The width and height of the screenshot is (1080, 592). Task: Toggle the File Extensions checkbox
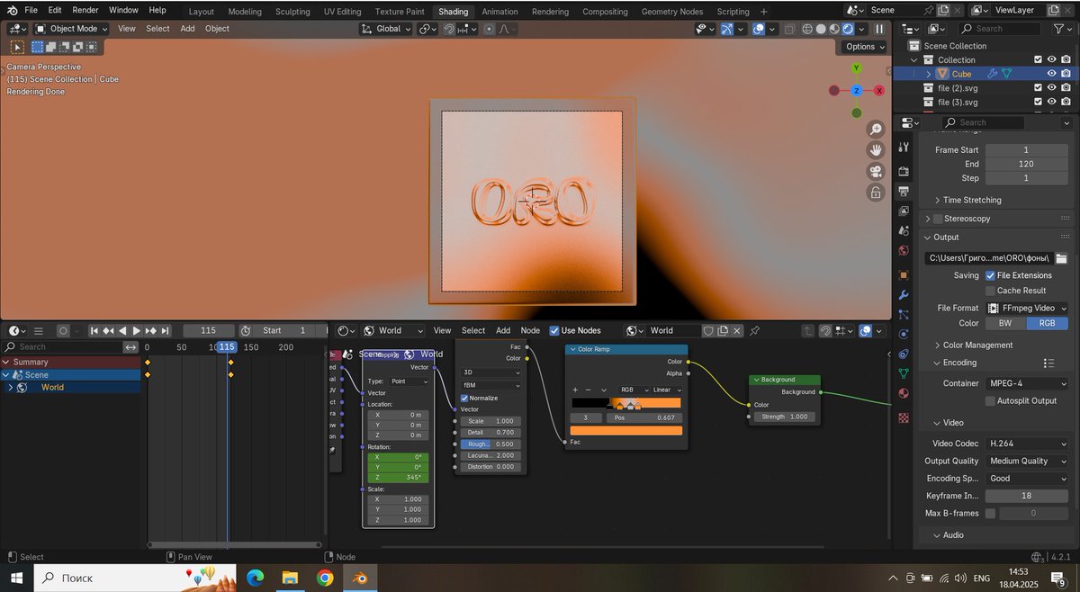[x=990, y=275]
